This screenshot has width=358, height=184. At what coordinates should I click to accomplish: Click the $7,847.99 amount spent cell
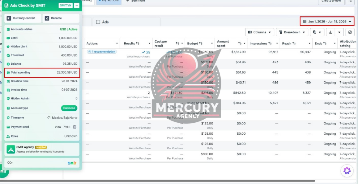click(x=238, y=52)
